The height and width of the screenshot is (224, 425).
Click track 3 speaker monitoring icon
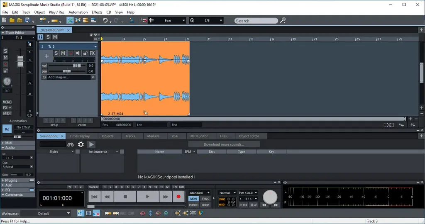point(78,53)
